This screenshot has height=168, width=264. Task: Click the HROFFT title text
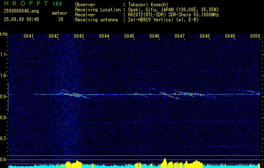click(x=26, y=3)
